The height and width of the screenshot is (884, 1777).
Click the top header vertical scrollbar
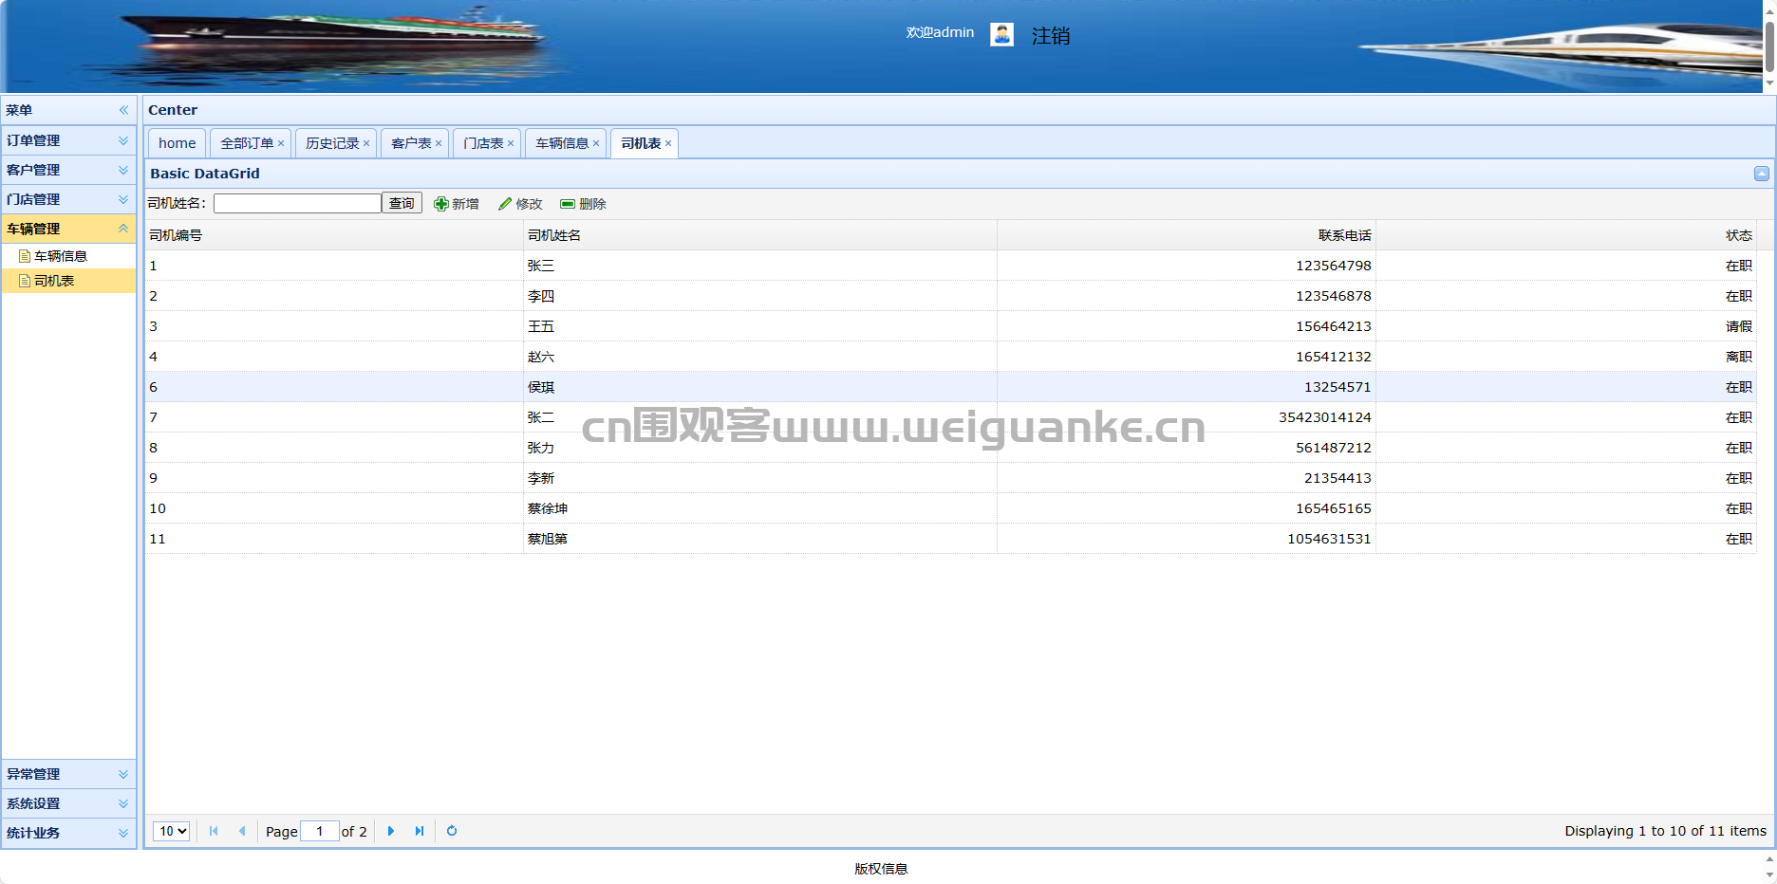coord(1769,46)
